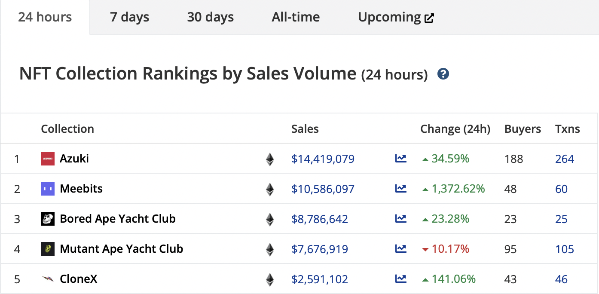The height and width of the screenshot is (294, 599).
Task: Click the Change (24h) column header
Action: point(455,129)
